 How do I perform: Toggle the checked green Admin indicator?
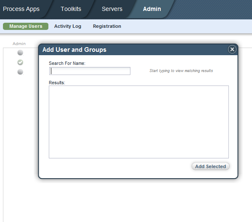(20, 62)
